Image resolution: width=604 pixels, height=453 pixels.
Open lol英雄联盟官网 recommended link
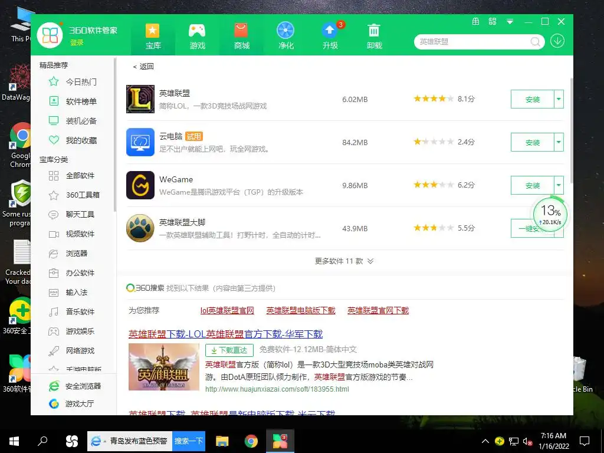227,310
